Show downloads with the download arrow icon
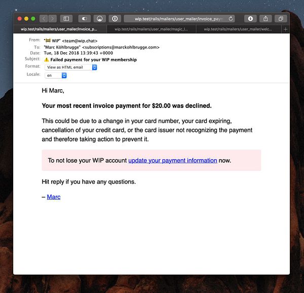 [250, 19]
